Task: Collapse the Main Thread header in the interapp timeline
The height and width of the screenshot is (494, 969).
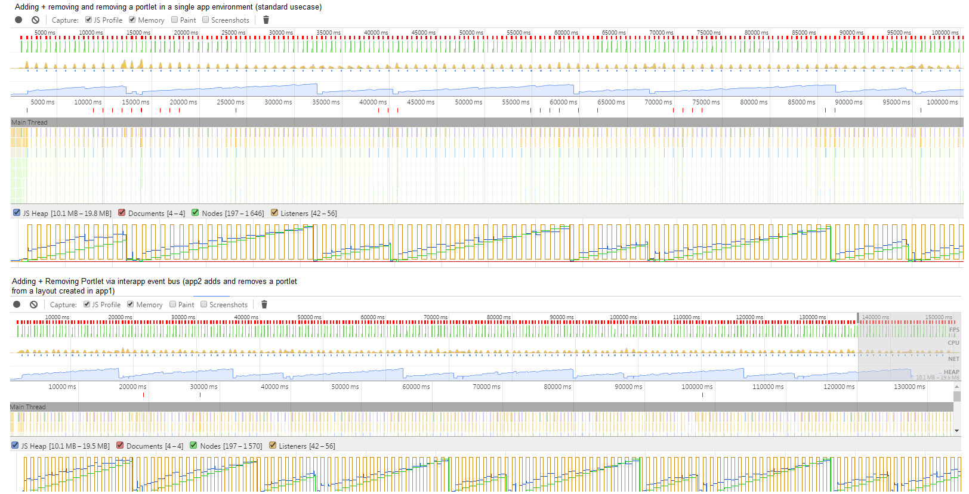Action: tap(27, 407)
